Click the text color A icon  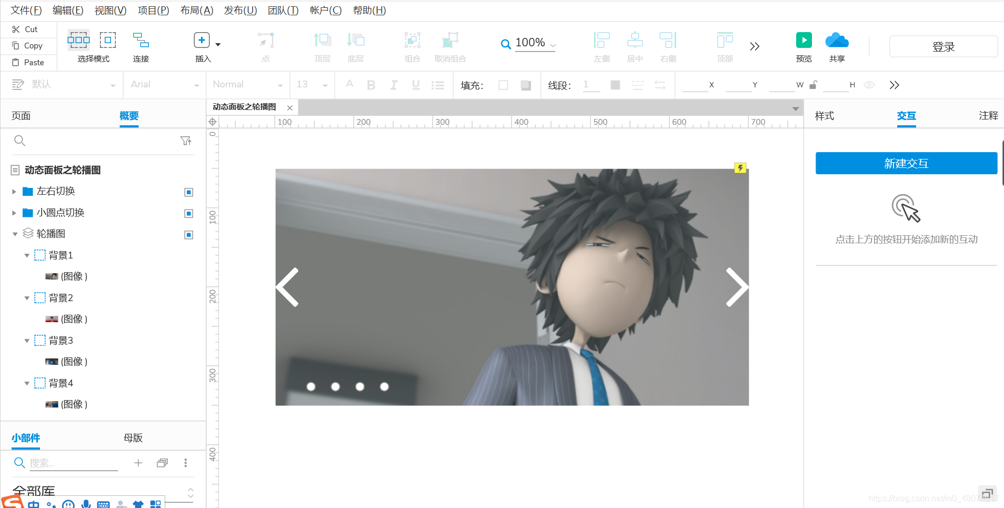349,84
